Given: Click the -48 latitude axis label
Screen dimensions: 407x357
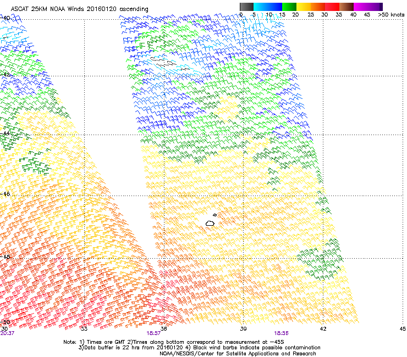Looking at the screenshot, I should [5, 256].
